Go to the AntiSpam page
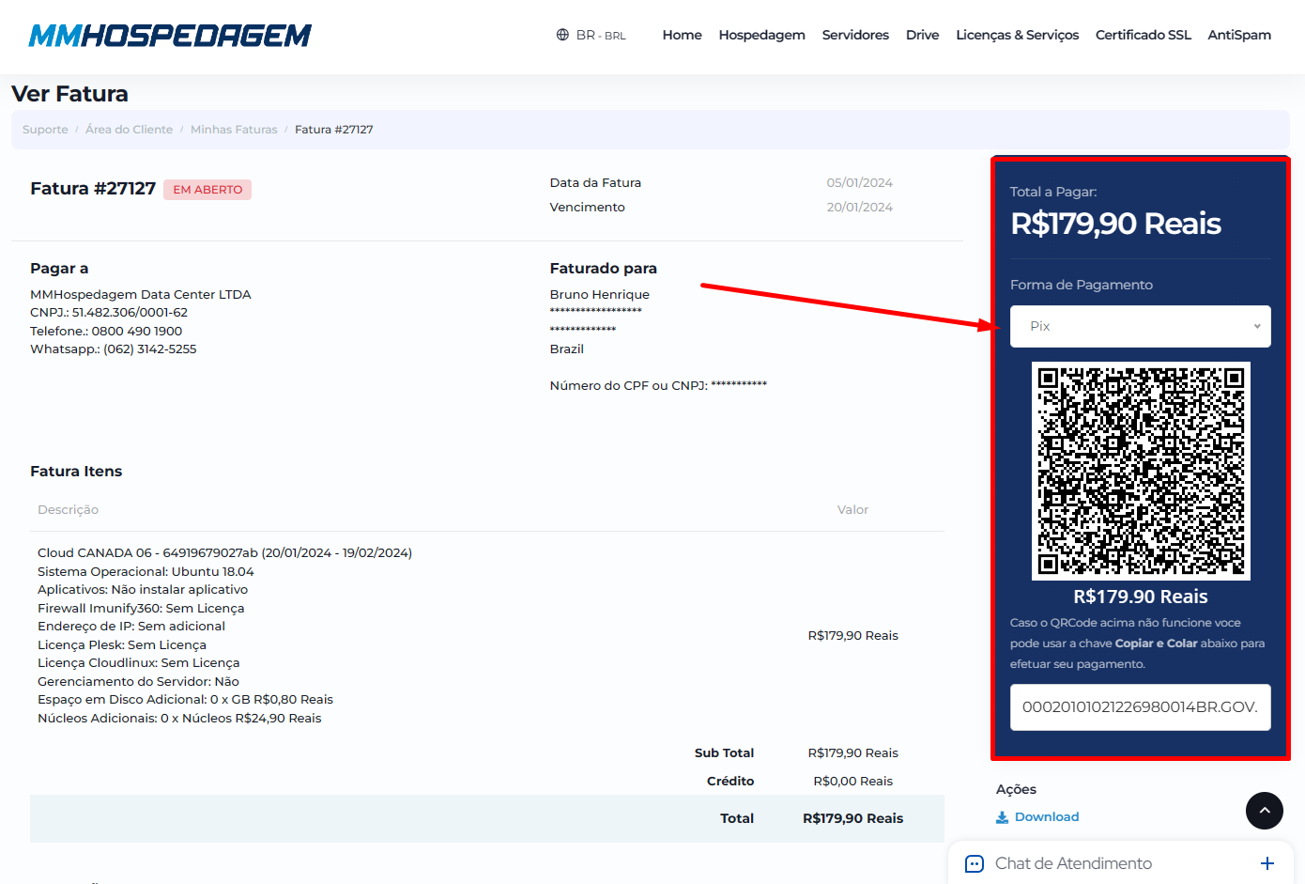The width and height of the screenshot is (1305, 884). [x=1239, y=35]
